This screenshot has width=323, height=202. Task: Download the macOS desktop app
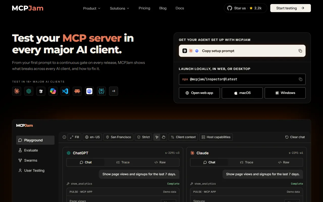coord(242,93)
